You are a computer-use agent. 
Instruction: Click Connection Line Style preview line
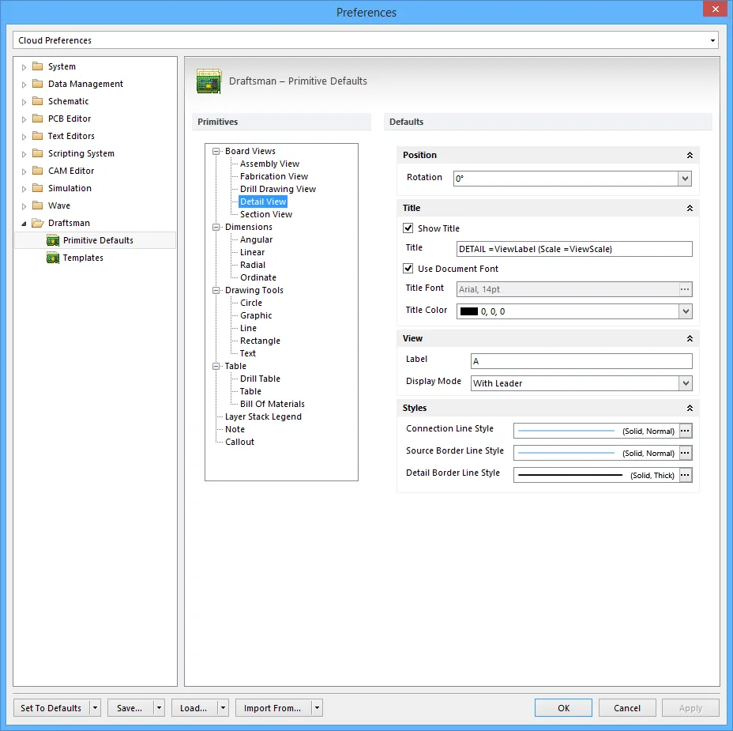click(x=566, y=431)
